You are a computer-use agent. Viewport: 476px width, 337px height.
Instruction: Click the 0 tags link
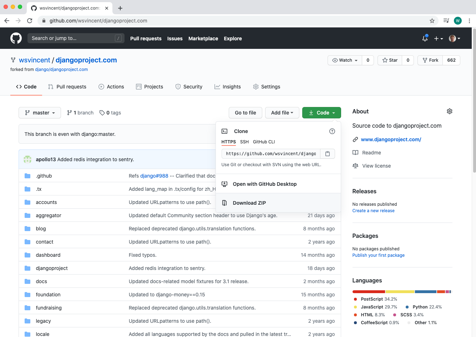pos(110,113)
